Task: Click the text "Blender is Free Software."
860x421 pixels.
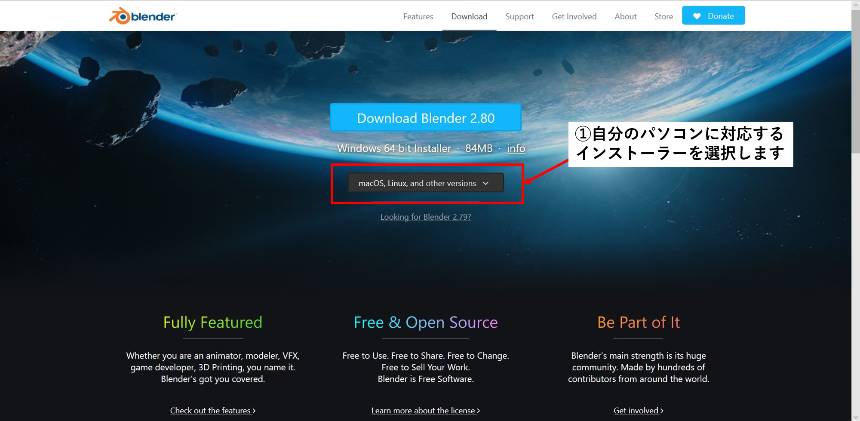Action: tap(426, 379)
